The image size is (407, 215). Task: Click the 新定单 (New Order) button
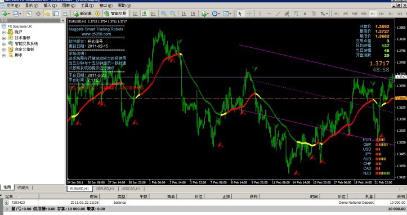(x=83, y=14)
